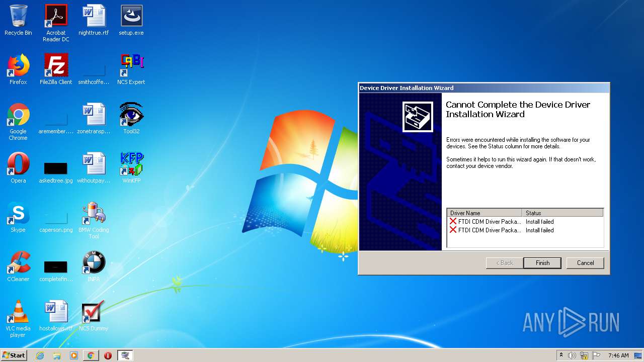This screenshot has width=644, height=362.
Task: Select the NCS Dummy shortcut icon
Action: coord(94,316)
